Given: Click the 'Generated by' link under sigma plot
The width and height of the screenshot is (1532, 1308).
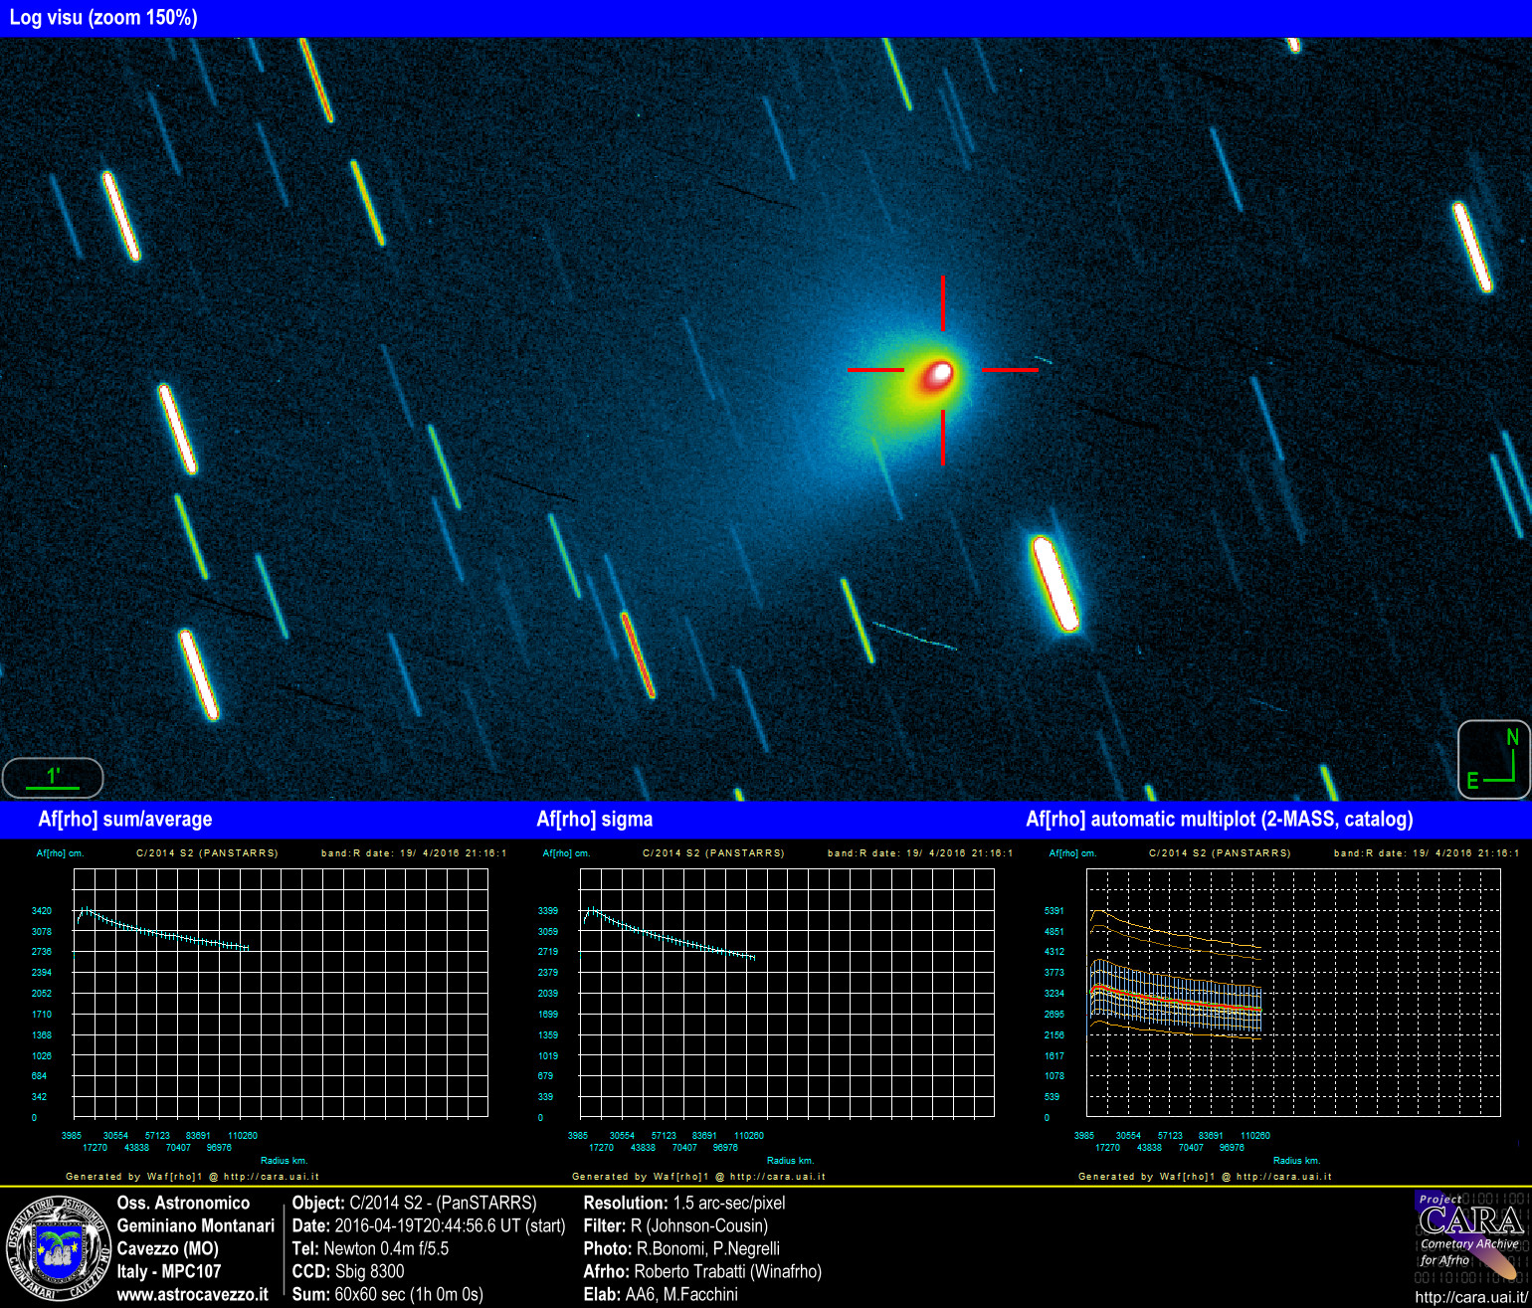Looking at the screenshot, I should pyautogui.click(x=698, y=1176).
